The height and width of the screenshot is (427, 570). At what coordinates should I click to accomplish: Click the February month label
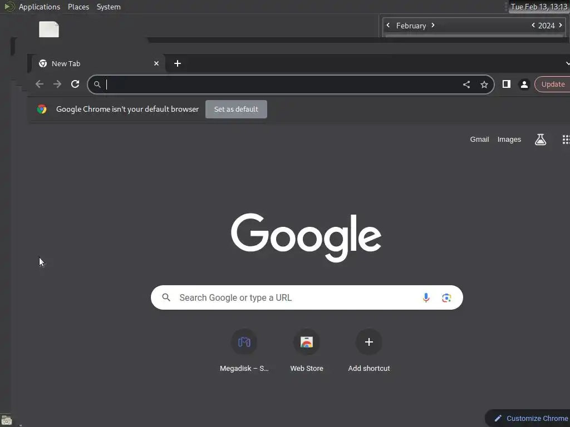click(411, 26)
